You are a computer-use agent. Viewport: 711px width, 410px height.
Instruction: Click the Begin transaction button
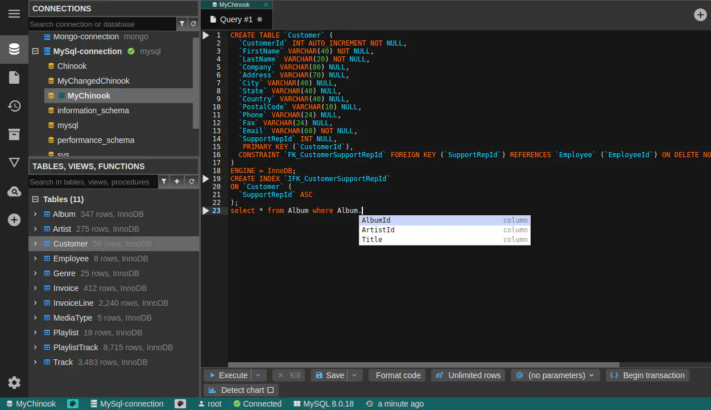tap(647, 375)
